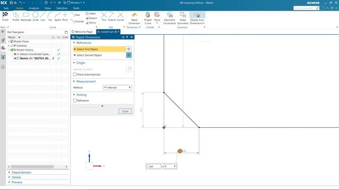This screenshot has height=190, width=339.
Task: Expand the Preview panel
Action: pyautogui.click(x=9, y=182)
